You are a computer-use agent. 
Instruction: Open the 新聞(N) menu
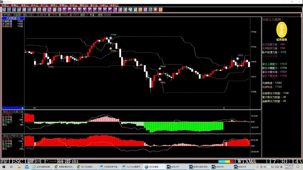tap(64, 5)
